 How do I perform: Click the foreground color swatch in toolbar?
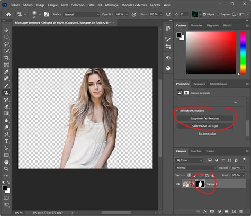(x=5, y=188)
